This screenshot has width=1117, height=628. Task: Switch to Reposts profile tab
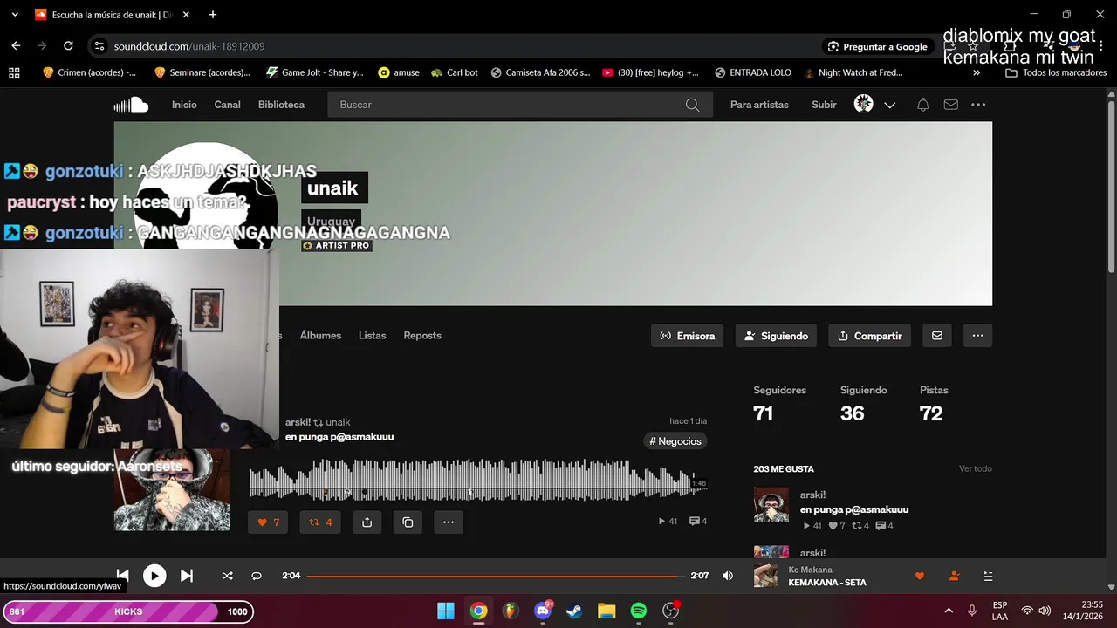pyautogui.click(x=422, y=336)
